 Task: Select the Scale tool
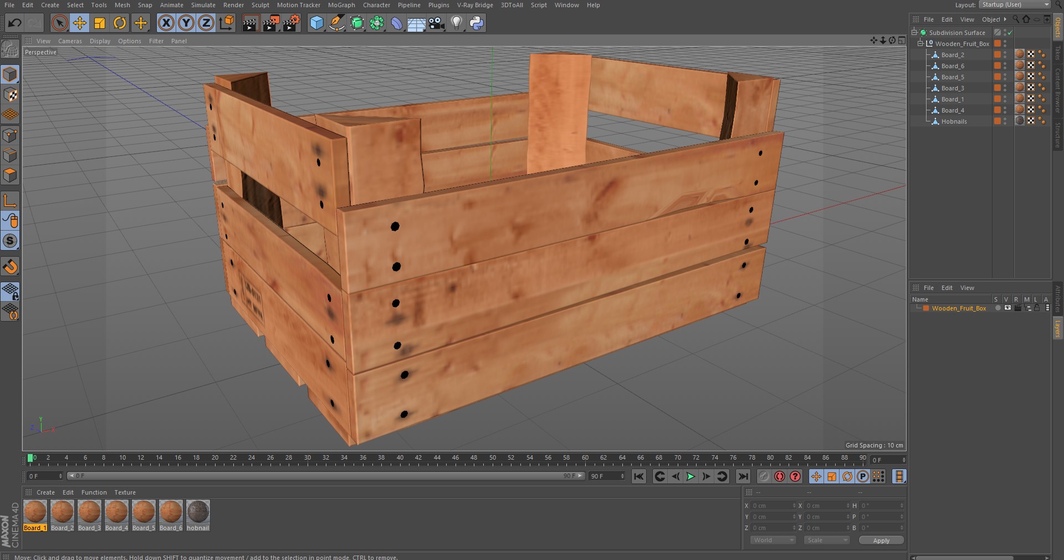[x=100, y=23]
